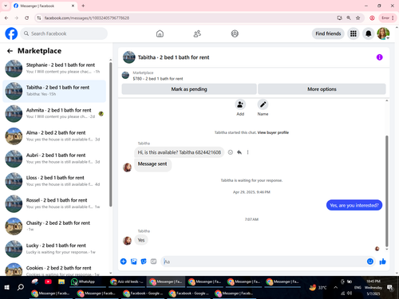399x299 pixels.
Task: Open Stephanie's 2 bed 1 bath conversation
Action: (54, 69)
